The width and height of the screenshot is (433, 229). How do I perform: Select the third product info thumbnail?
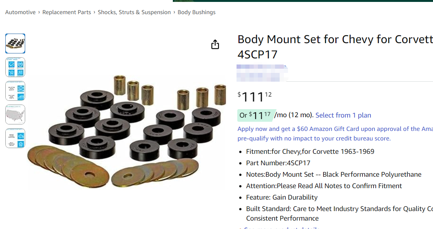pyautogui.click(x=15, y=91)
